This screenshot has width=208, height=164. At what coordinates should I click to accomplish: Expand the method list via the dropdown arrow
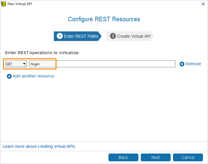(24, 64)
